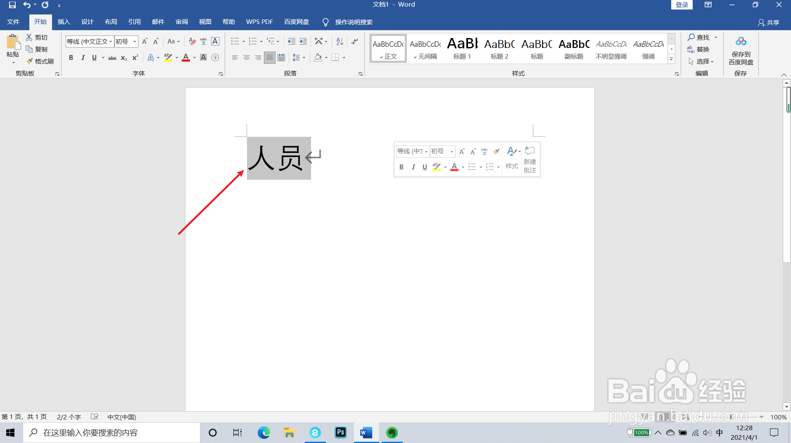The width and height of the screenshot is (791, 443).
Task: Toggle show/hide paragraph marks
Action: pyautogui.click(x=354, y=41)
